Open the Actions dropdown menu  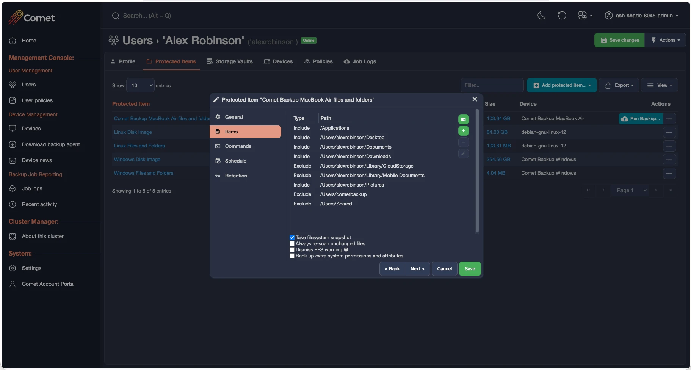pos(665,40)
